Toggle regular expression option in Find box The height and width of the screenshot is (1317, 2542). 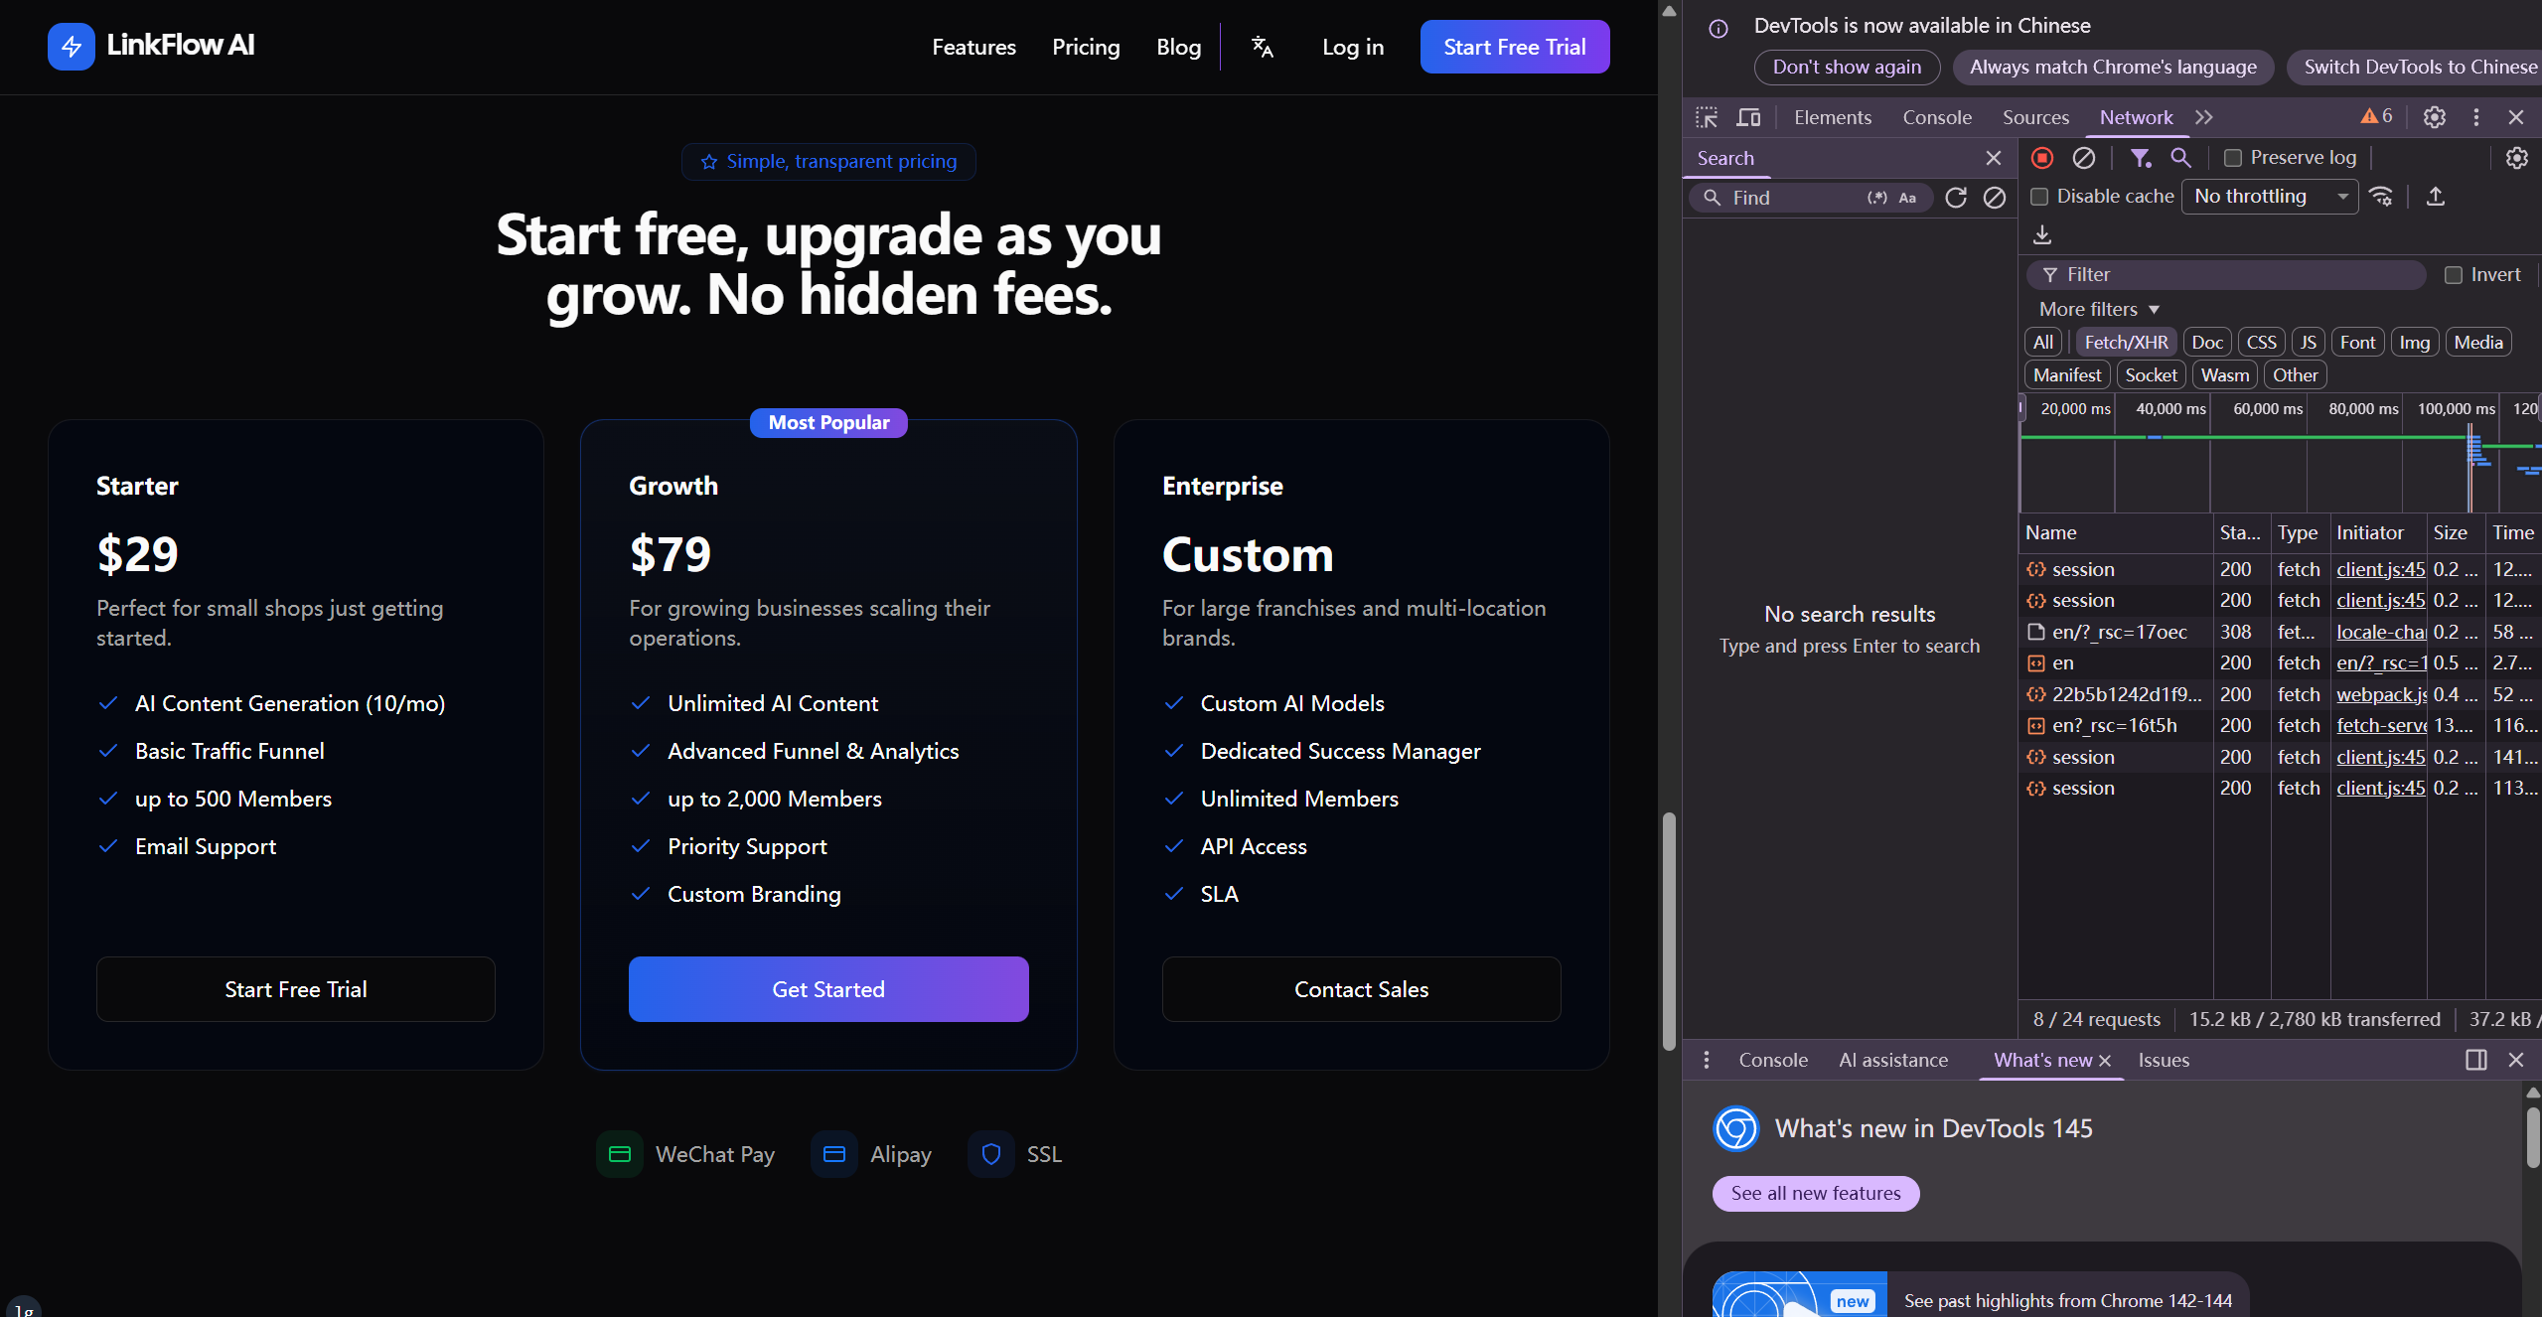(1876, 198)
